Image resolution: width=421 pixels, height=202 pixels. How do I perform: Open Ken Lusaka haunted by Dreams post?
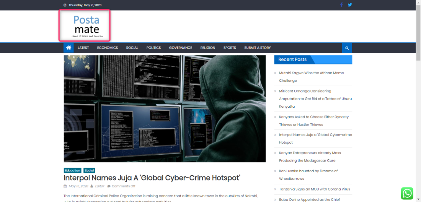click(308, 175)
